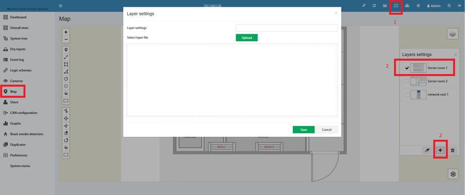
Task: Select the Server room 1 layer thumbnail
Action: point(418,68)
